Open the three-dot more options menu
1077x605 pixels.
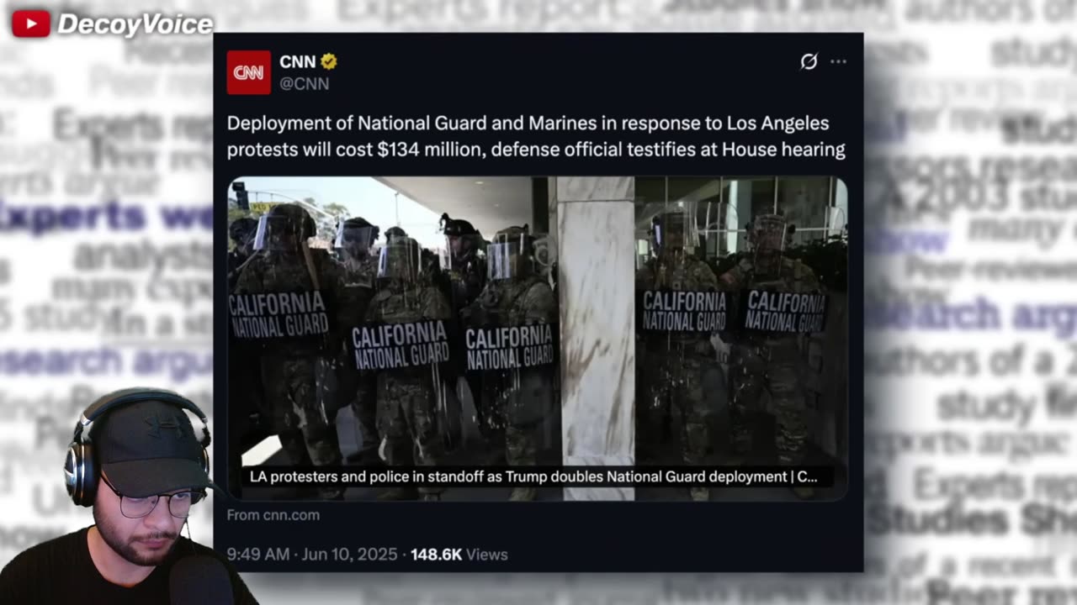(x=838, y=61)
